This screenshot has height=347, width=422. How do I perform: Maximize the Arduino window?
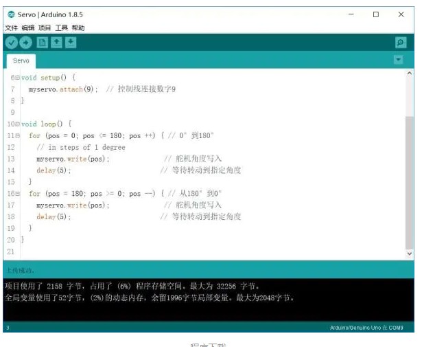point(376,14)
